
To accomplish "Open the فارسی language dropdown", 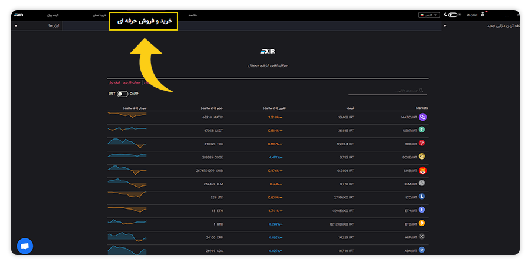I will 429,15.
